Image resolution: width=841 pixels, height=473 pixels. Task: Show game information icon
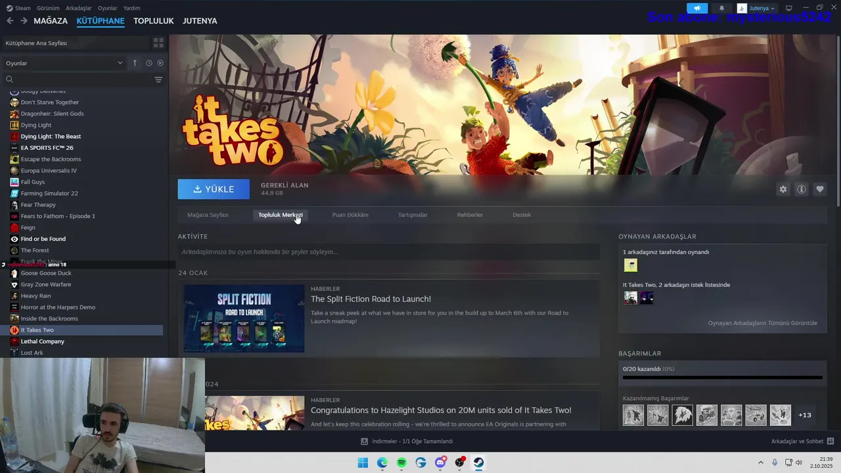[801, 189]
